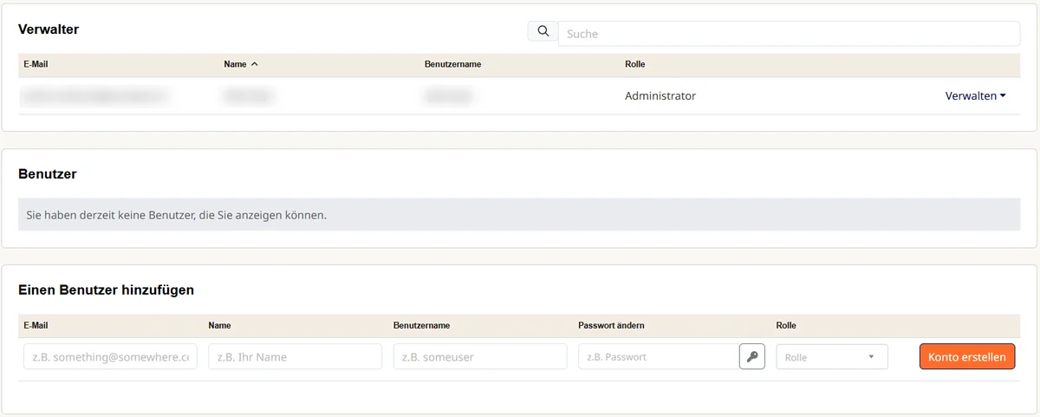Click 'Sie haben derzeit keine Benutzer' message
This screenshot has height=417, width=1040.
(176, 214)
